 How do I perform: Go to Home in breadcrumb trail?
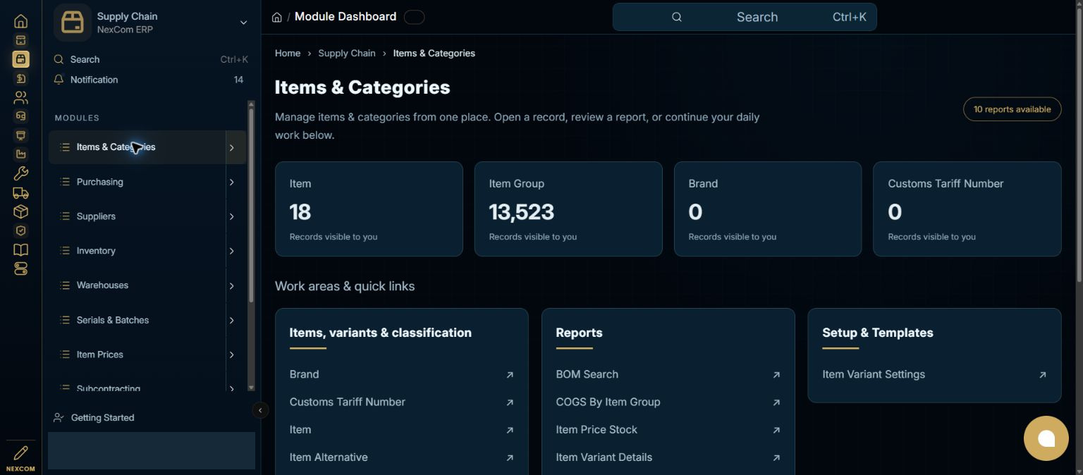tap(288, 54)
